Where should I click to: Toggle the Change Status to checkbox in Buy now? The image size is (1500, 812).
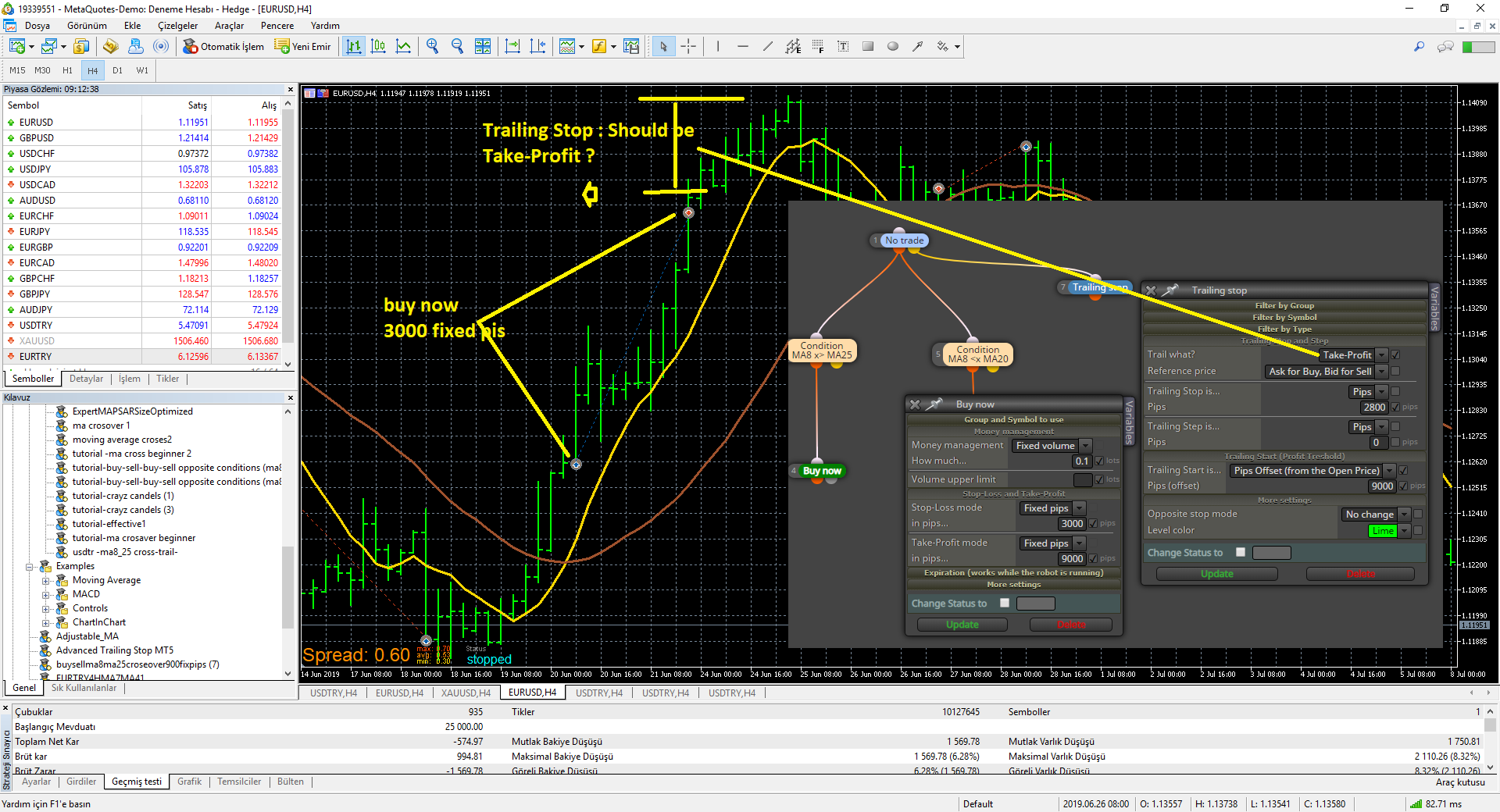click(x=1005, y=603)
